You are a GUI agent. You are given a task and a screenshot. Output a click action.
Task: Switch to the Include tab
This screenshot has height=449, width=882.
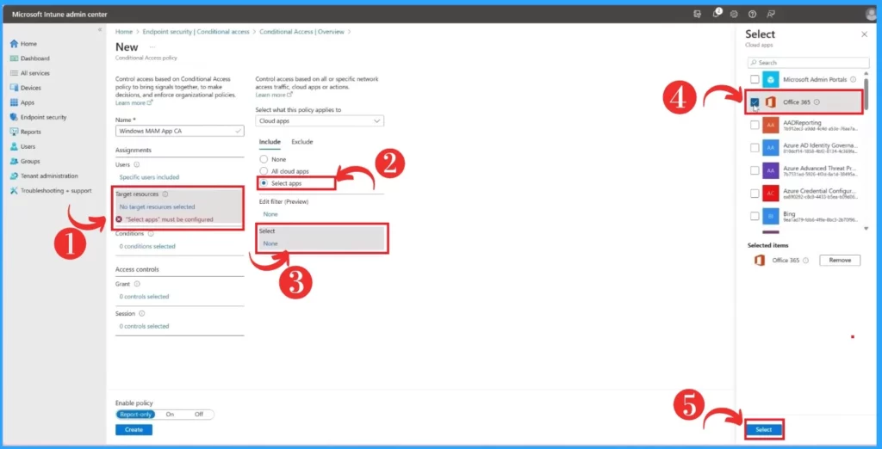270,142
